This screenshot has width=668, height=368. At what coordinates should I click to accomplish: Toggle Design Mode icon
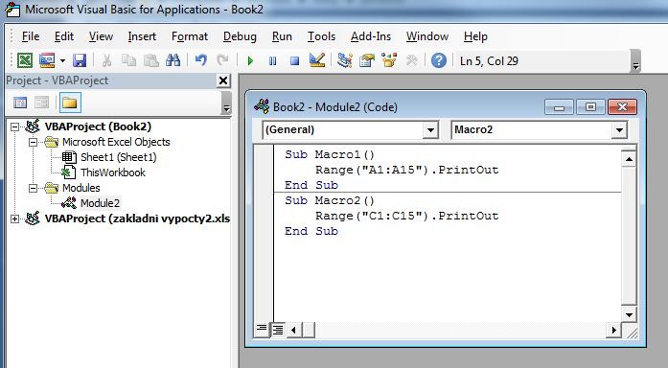[x=317, y=60]
